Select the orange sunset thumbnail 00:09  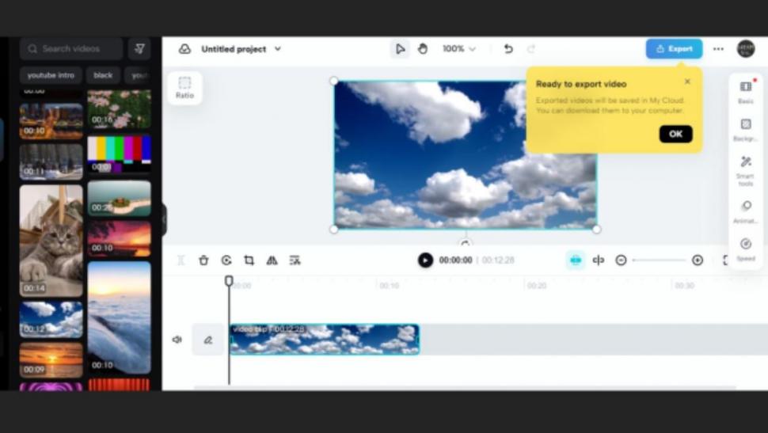[51, 360]
